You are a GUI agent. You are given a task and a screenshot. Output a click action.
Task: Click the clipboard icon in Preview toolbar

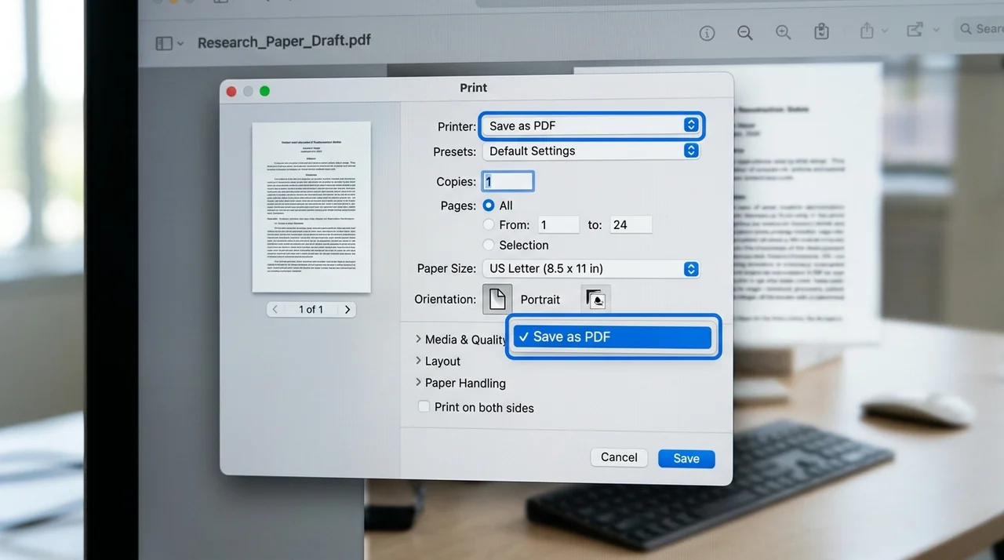click(821, 31)
